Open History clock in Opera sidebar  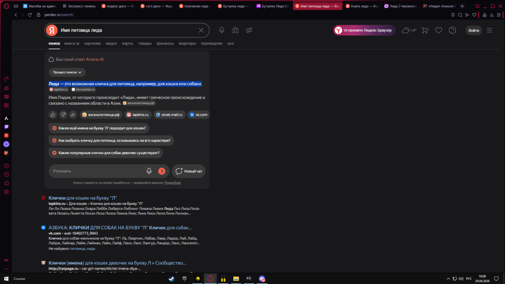pos(7,175)
